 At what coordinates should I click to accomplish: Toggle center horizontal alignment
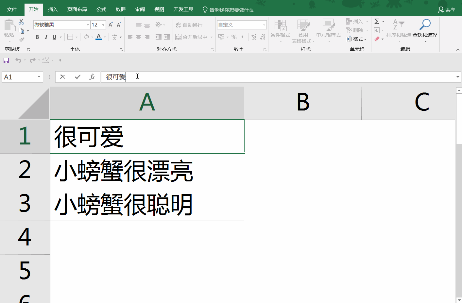[139, 37]
